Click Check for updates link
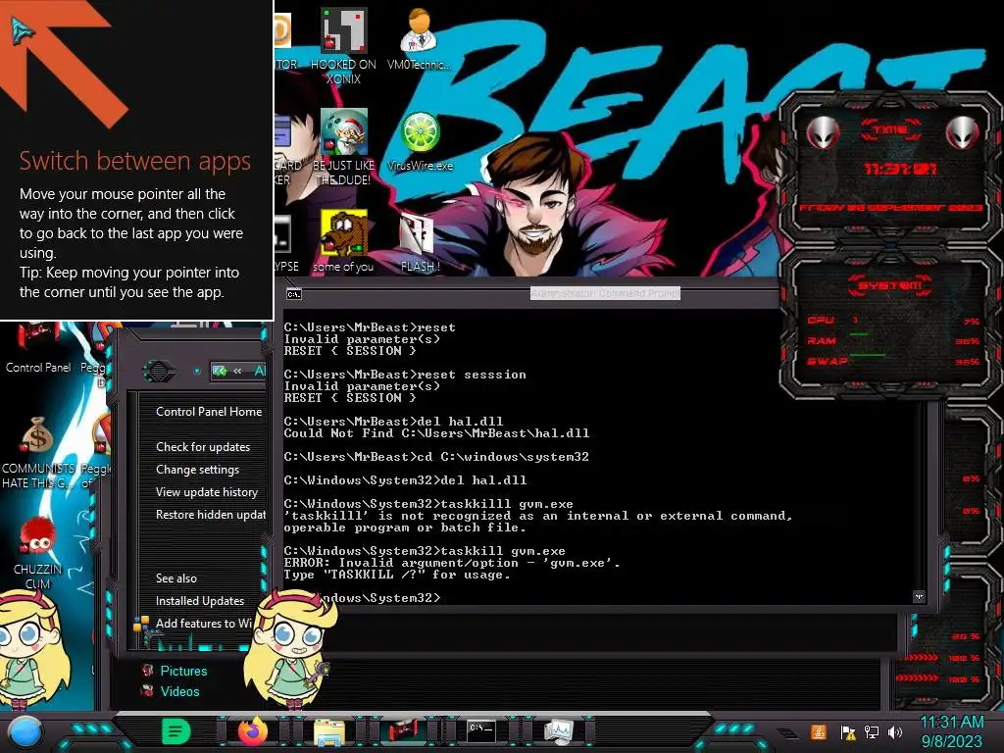 coord(203,447)
